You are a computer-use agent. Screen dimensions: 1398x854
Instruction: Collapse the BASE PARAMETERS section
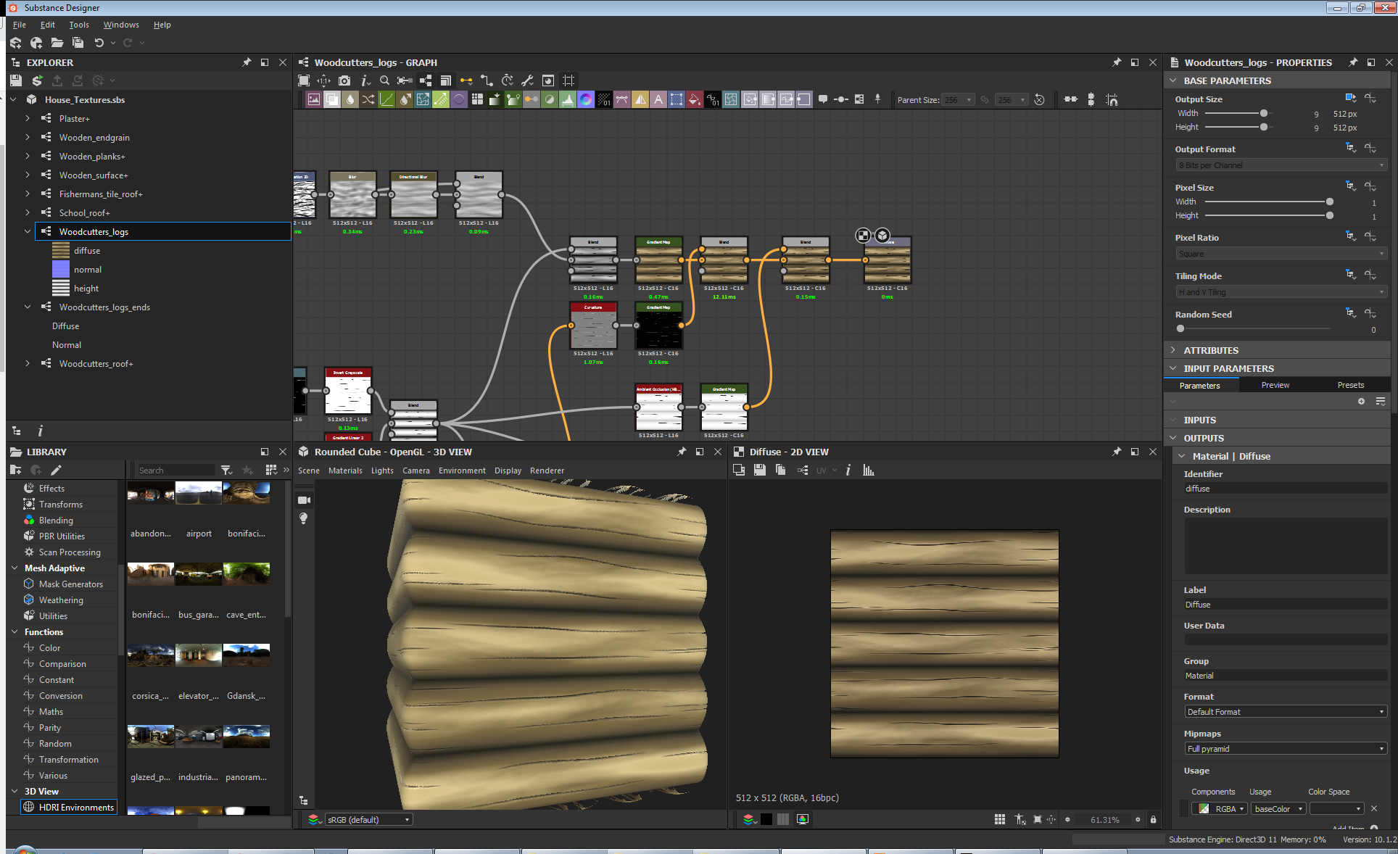[x=1172, y=80]
